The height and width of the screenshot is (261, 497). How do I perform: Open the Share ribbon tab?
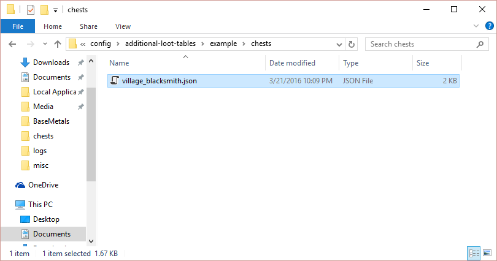tap(88, 26)
